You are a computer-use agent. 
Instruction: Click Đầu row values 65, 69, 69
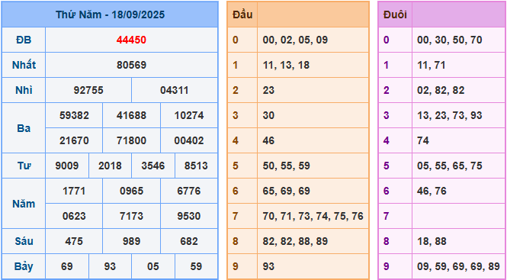point(286,191)
